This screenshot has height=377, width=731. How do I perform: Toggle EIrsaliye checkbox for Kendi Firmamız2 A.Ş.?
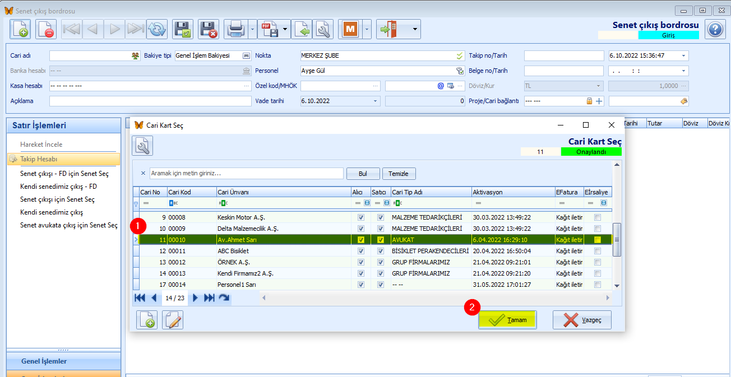pyautogui.click(x=598, y=273)
